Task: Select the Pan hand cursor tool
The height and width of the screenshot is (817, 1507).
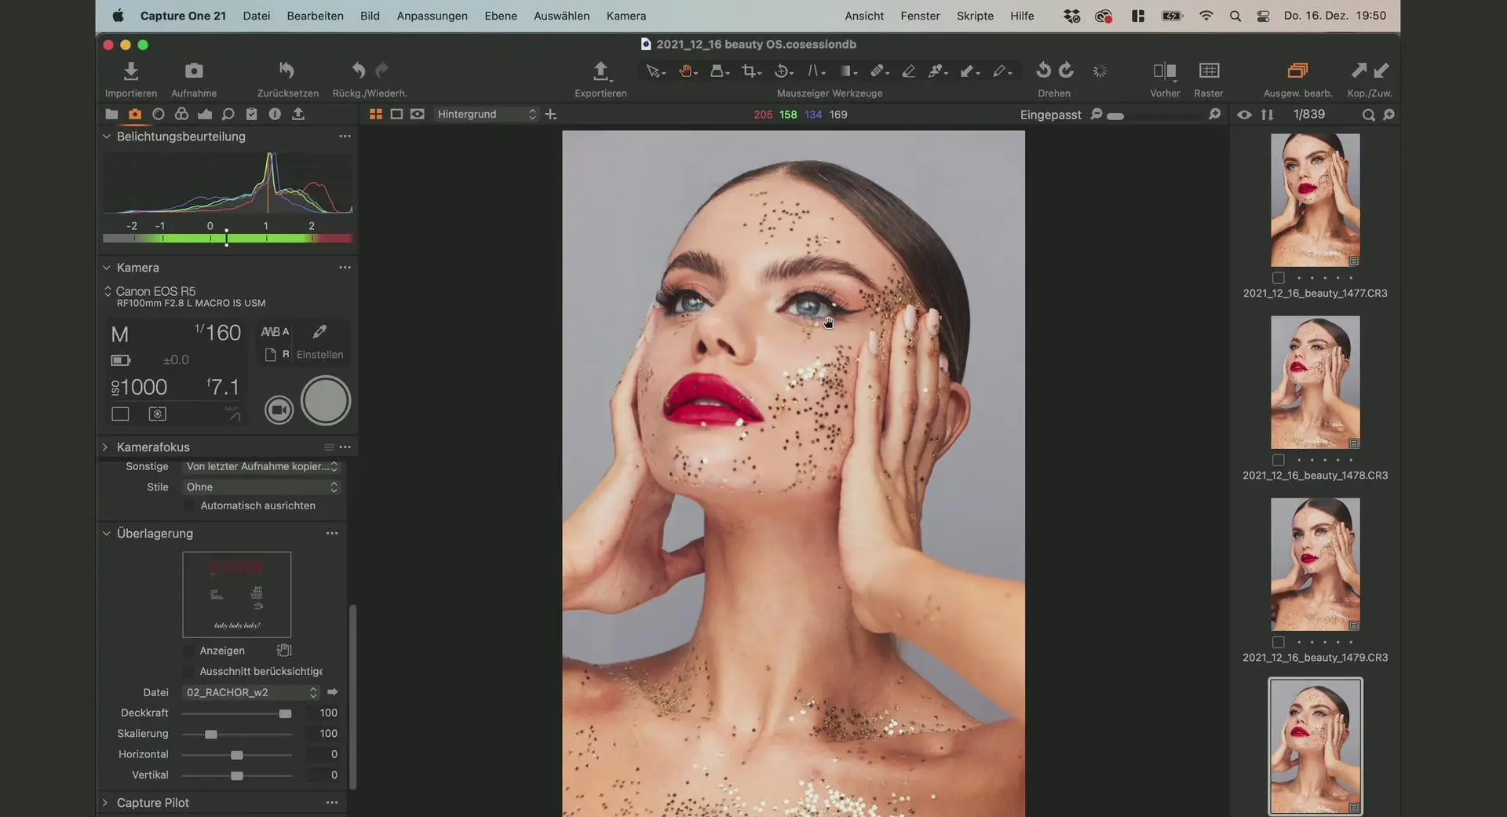Action: tap(687, 71)
